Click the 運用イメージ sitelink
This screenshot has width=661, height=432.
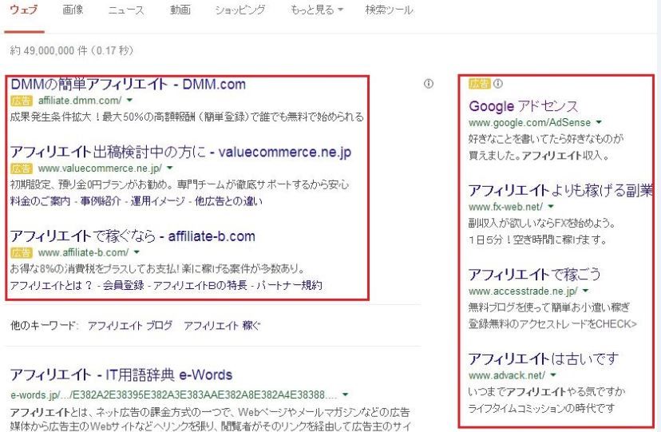point(157,201)
